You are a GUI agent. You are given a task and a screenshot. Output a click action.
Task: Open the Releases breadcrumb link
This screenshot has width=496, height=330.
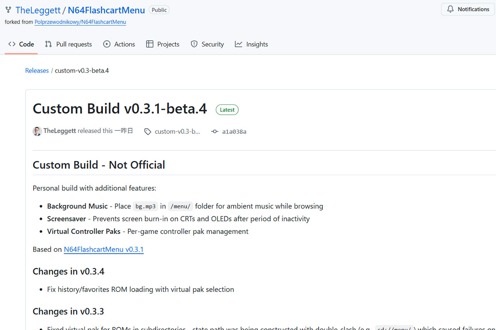pyautogui.click(x=36, y=70)
